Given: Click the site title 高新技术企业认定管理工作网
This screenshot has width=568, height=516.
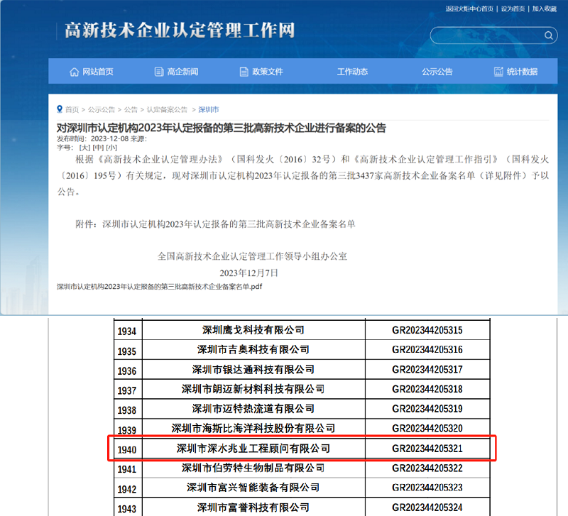Looking at the screenshot, I should point(180,30).
